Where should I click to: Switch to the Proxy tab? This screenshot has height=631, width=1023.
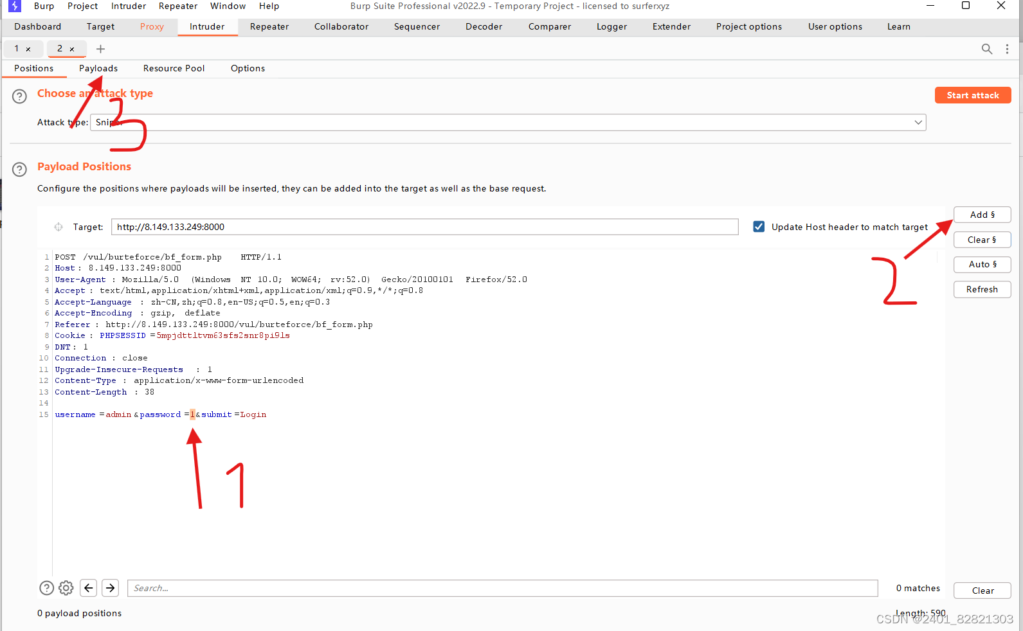152,26
